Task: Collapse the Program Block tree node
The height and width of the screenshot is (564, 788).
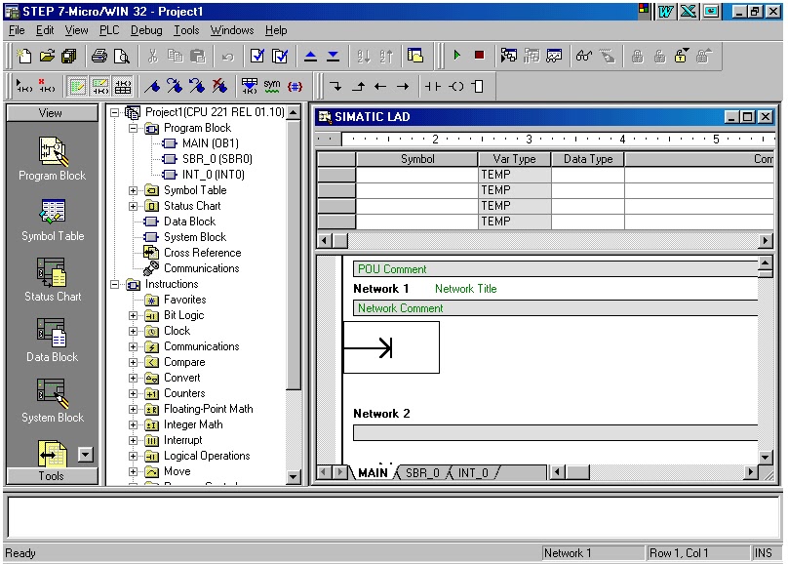Action: (x=134, y=128)
